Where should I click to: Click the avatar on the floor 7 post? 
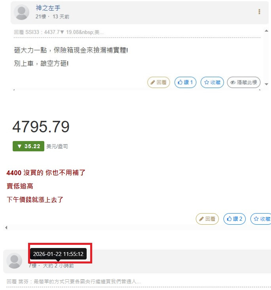click(14, 261)
